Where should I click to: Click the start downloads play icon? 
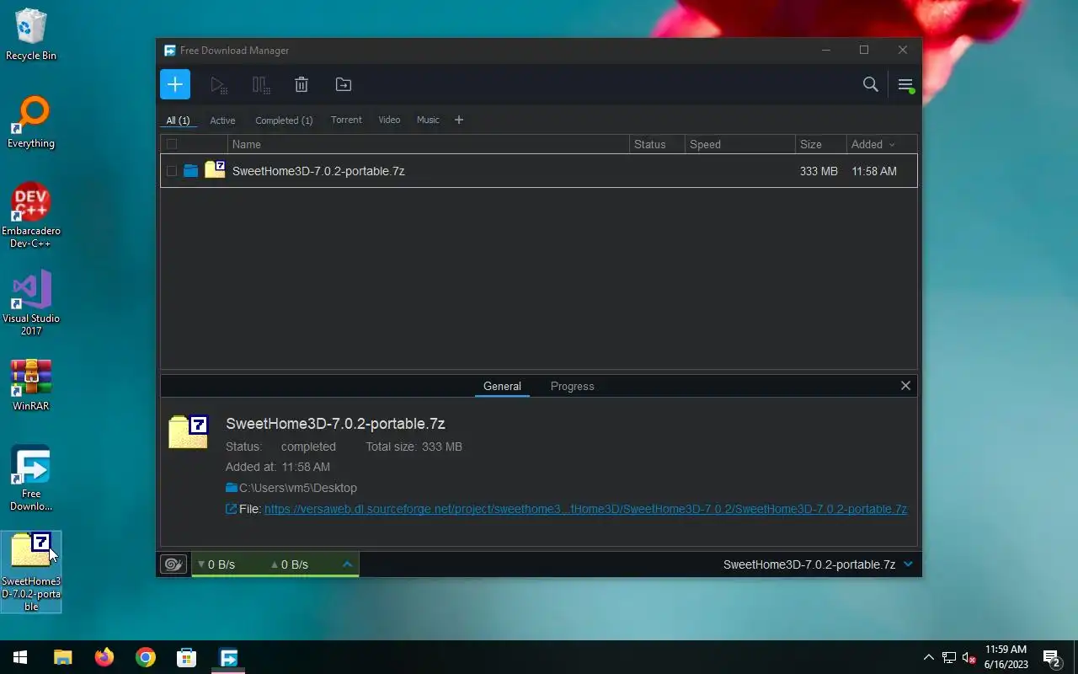pos(219,84)
